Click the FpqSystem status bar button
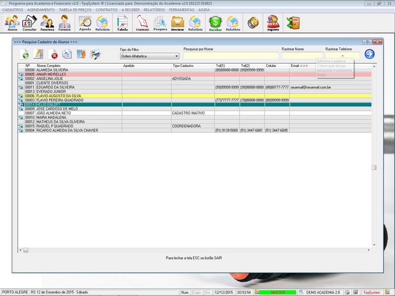Viewport: 395px width, 296px height. tap(371, 292)
